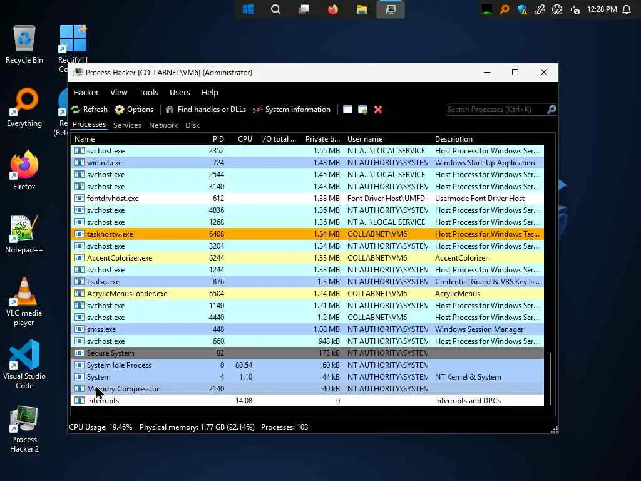The image size is (641, 481).
Task: Click the process icon next to System
Action: [x=79, y=376]
